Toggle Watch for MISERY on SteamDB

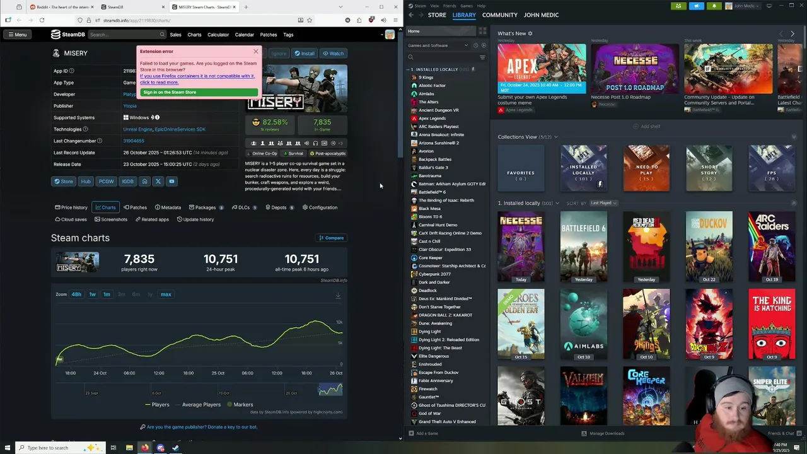click(334, 54)
